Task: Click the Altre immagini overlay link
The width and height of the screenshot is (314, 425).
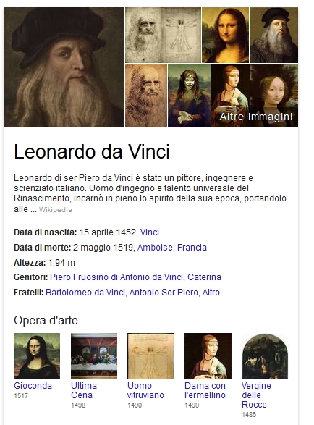Action: (x=255, y=117)
